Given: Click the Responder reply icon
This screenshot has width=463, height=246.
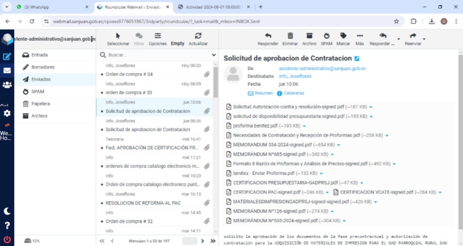Looking at the screenshot, I should pos(268,36).
